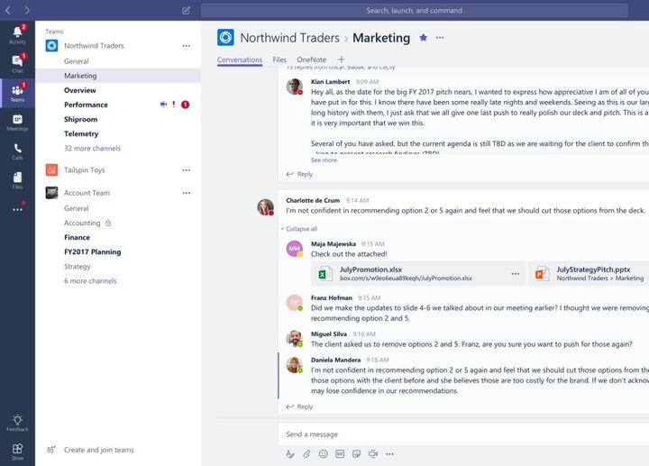This screenshot has width=649, height=466.
Task: Open the Overview channel
Action: click(80, 90)
